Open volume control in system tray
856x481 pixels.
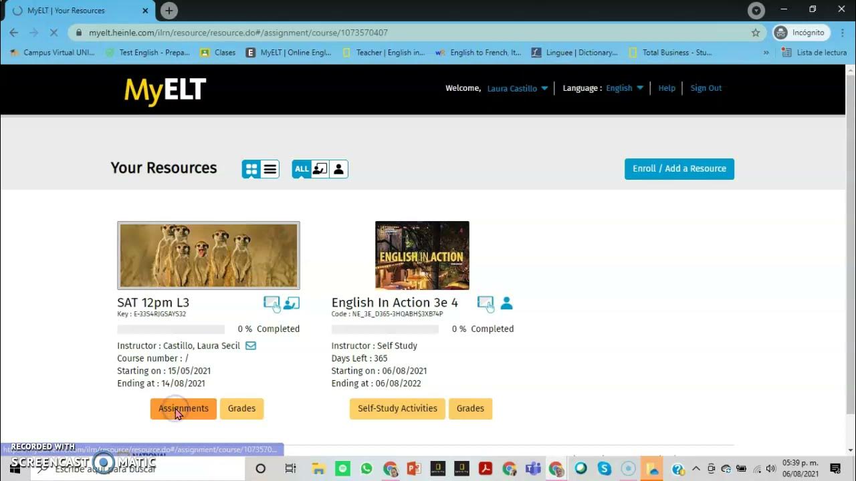click(x=771, y=468)
